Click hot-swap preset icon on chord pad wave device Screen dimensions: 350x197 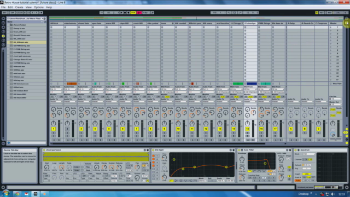(x=144, y=150)
